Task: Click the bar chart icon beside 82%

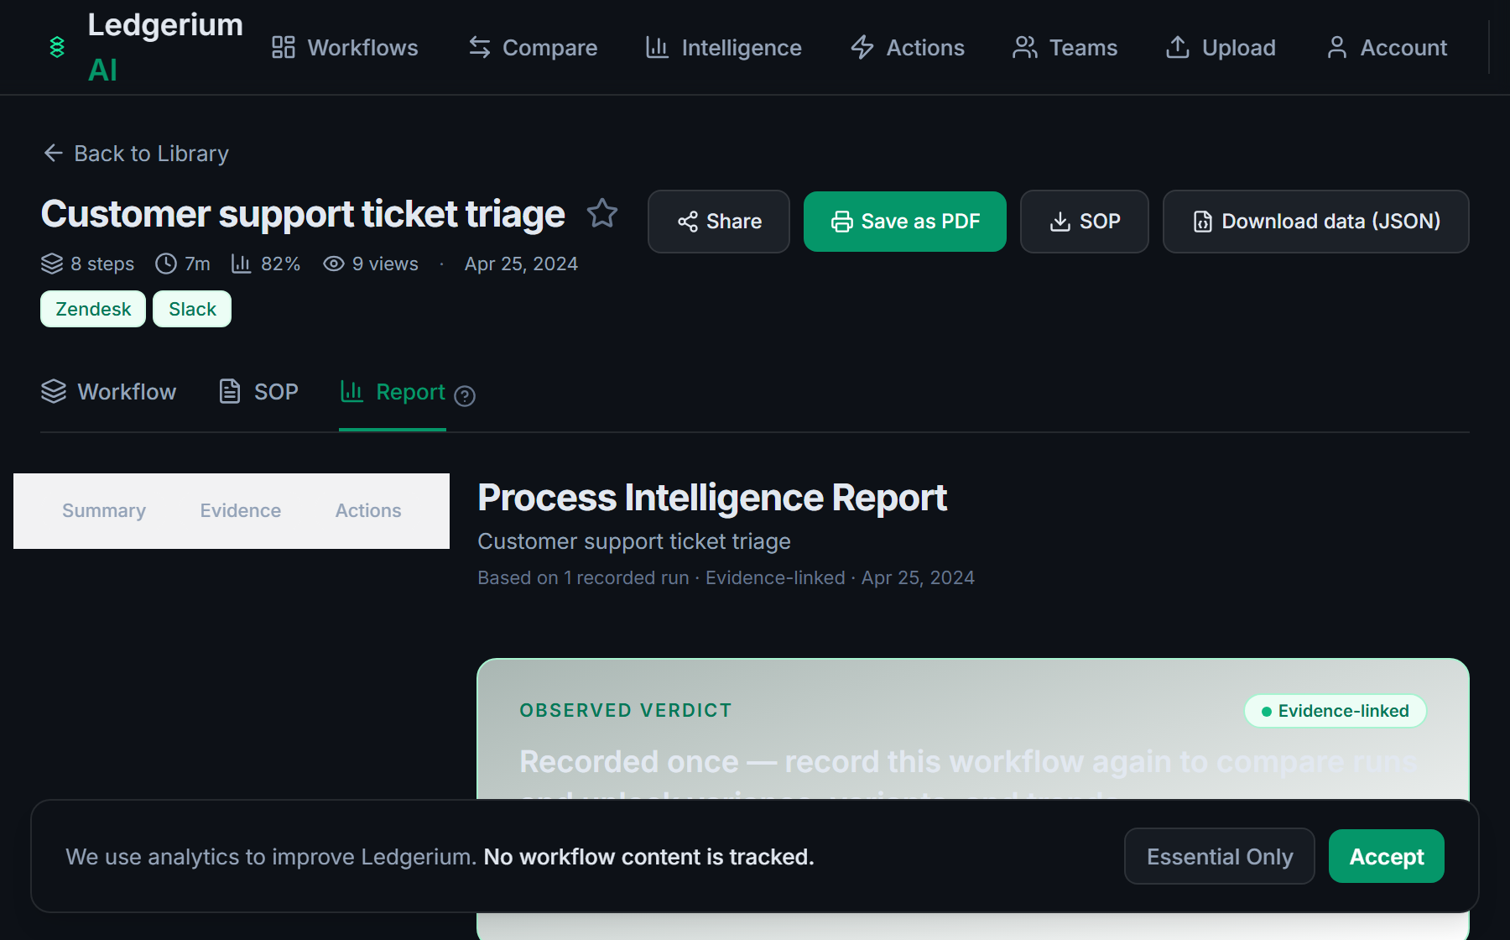Action: click(242, 264)
